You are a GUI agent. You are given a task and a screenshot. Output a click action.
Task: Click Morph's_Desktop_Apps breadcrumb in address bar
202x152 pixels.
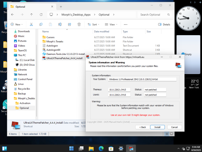pyautogui.click(x=76, y=15)
